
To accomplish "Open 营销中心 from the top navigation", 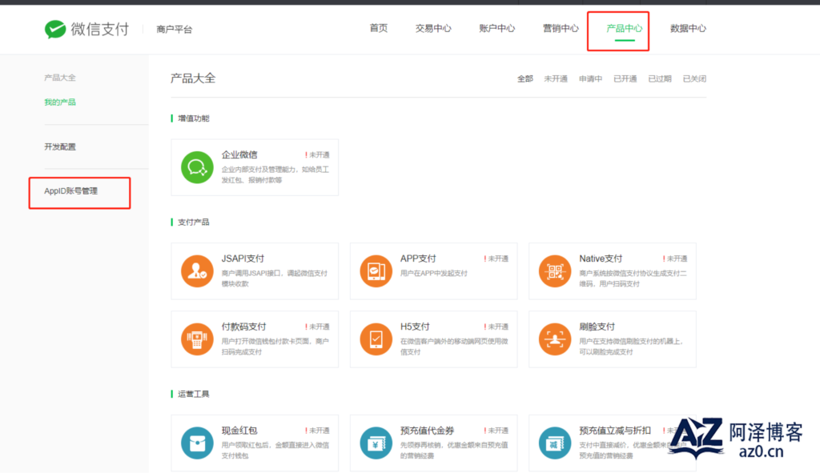I will (561, 28).
